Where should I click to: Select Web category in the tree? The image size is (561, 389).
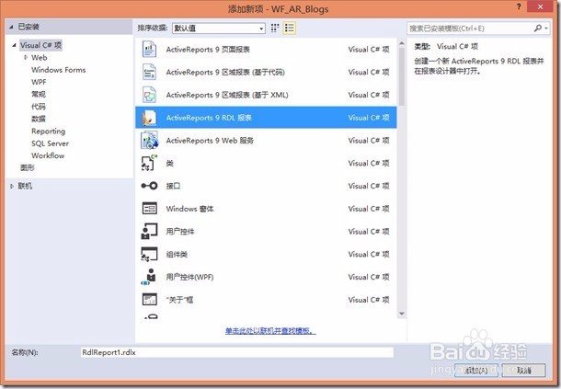coord(39,58)
